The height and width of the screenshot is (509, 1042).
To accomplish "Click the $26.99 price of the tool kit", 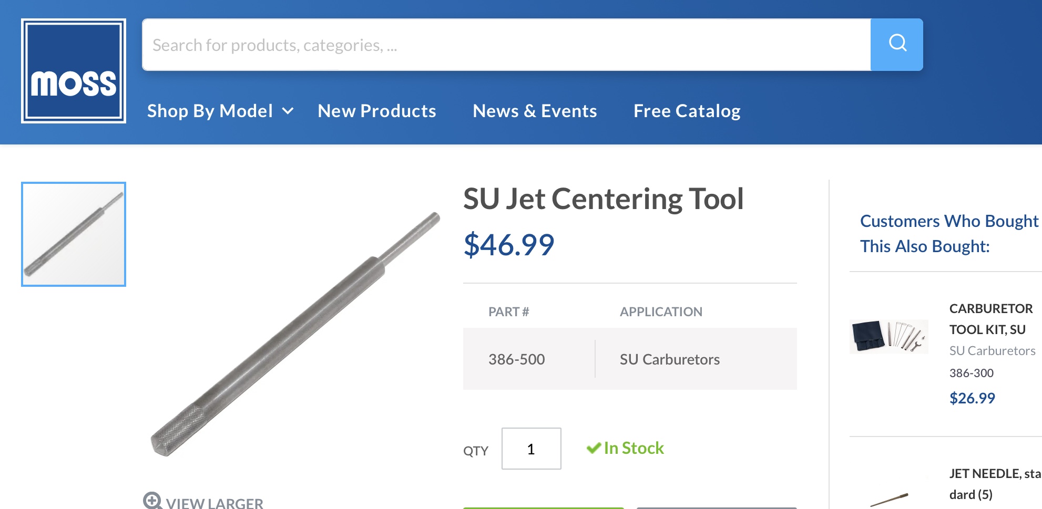I will tap(972, 398).
